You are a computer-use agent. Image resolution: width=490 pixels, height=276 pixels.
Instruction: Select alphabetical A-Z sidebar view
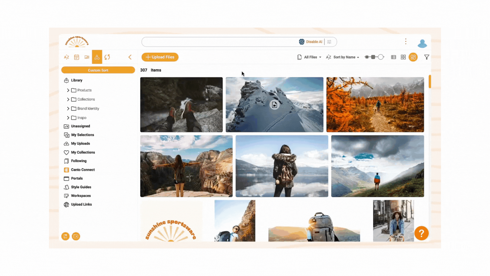[x=66, y=57]
